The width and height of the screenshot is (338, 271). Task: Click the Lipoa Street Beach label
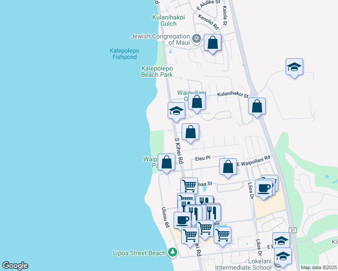pos(139,253)
